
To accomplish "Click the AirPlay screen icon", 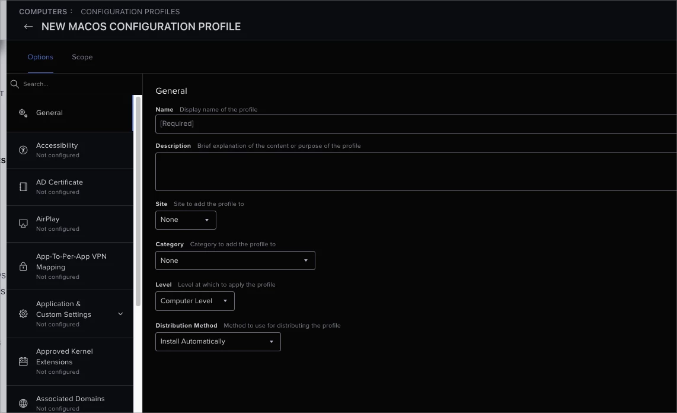I will pos(23,223).
